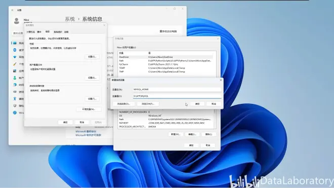Open the Apps category icon in Settings sidebar
The height and width of the screenshot is (188, 334).
[15, 71]
